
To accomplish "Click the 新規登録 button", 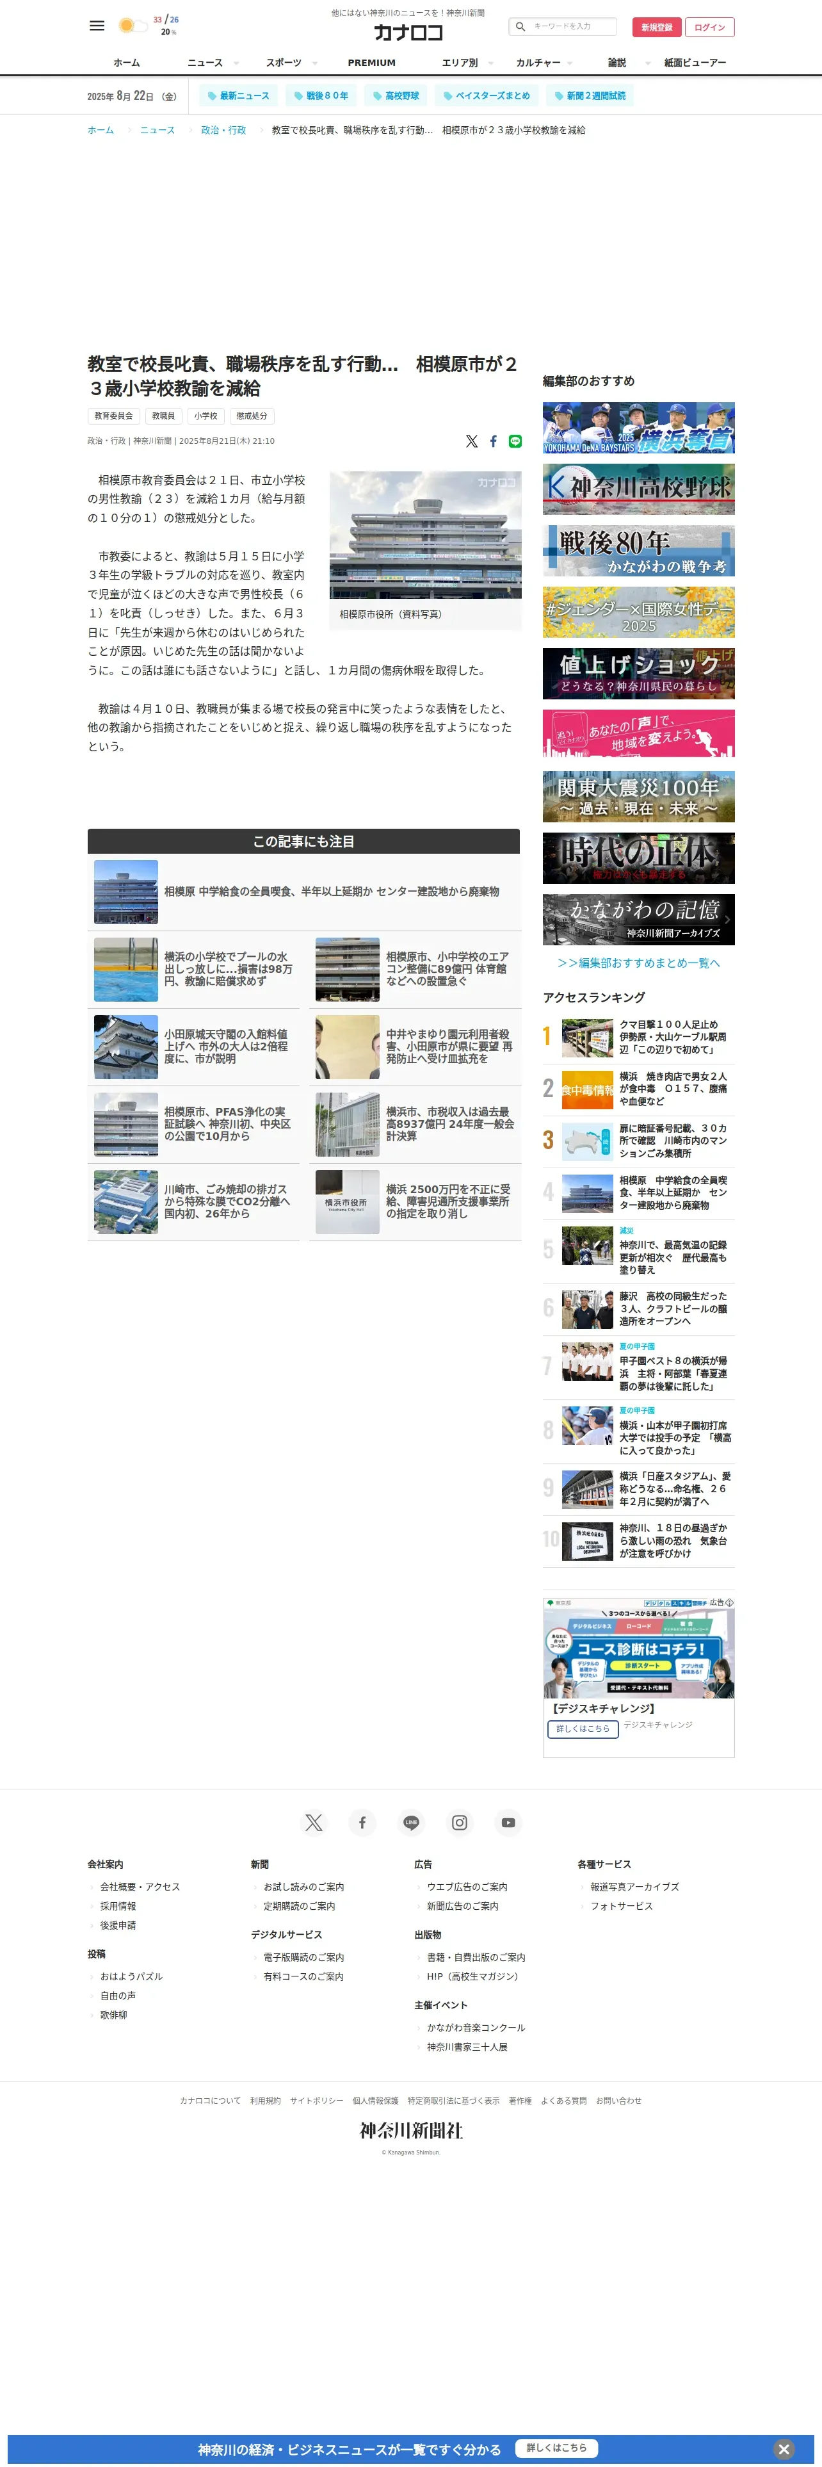I will 656,27.
